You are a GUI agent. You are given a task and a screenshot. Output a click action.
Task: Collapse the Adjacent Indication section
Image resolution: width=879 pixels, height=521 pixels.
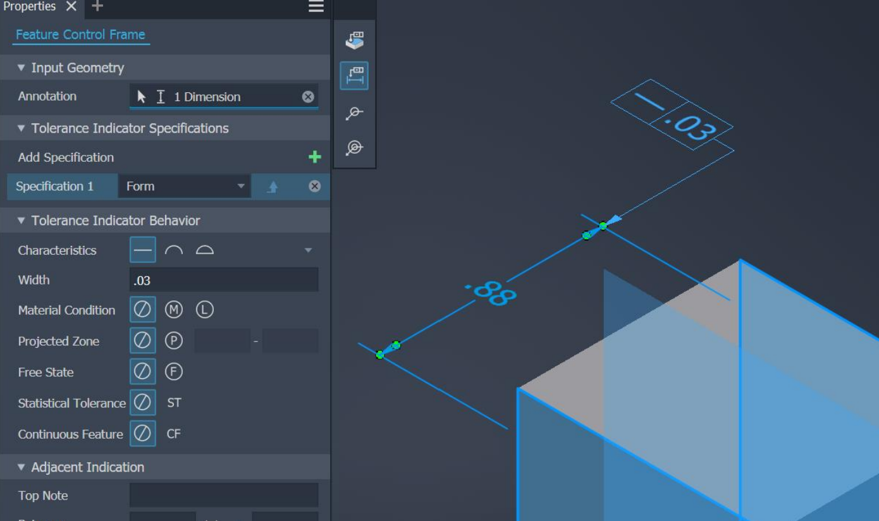click(x=21, y=467)
